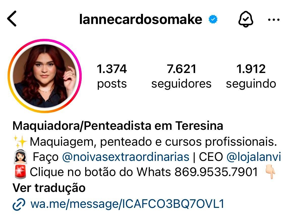Tap the Whats 869.9535.7901 phone number text
The width and height of the screenshot is (295, 223).
(x=197, y=172)
